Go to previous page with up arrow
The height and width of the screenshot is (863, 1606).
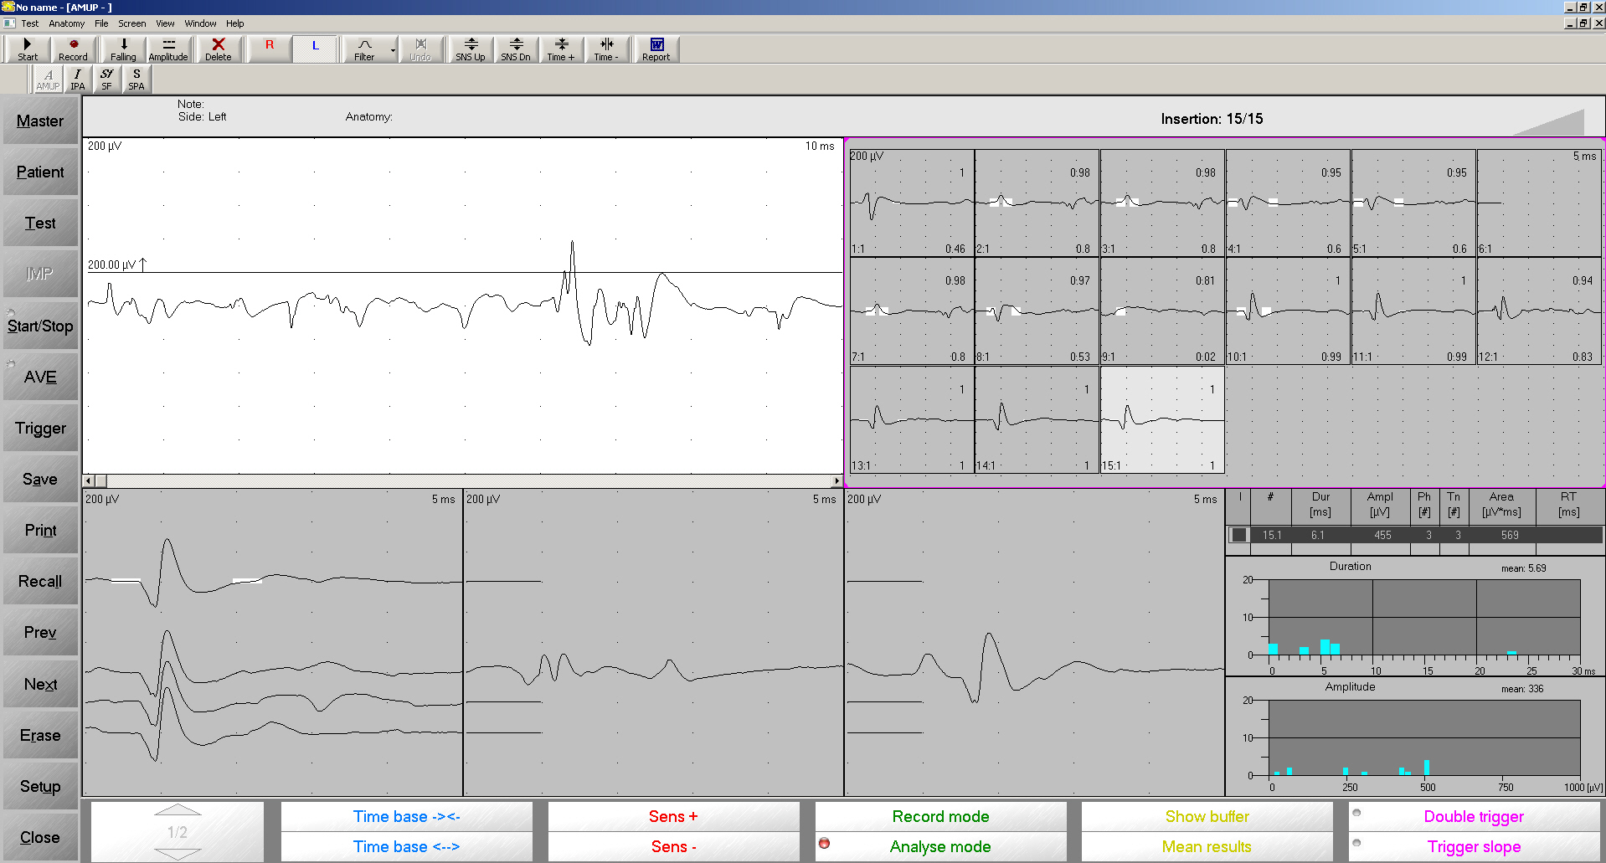point(178,809)
